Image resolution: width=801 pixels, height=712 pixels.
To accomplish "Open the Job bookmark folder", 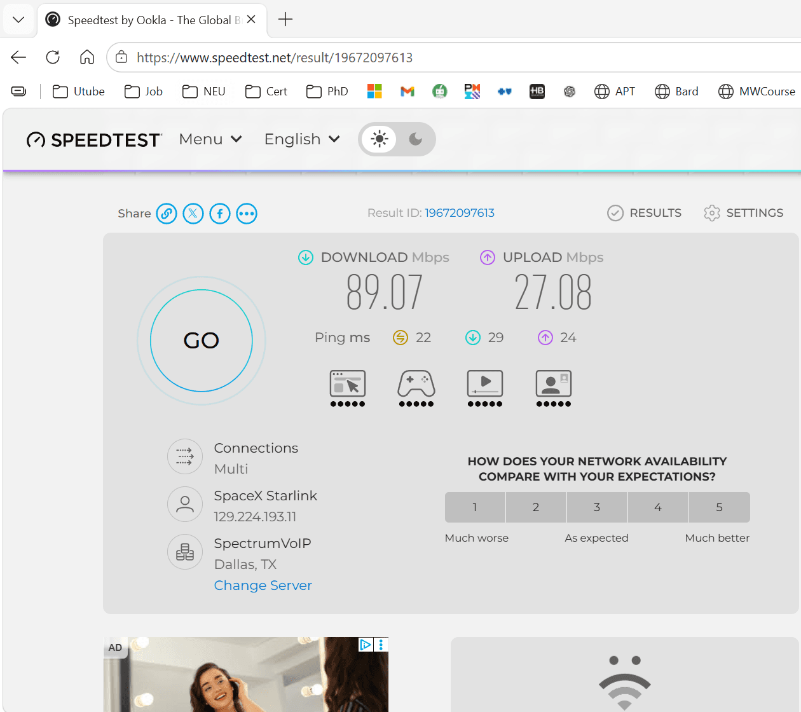I will pos(144,92).
